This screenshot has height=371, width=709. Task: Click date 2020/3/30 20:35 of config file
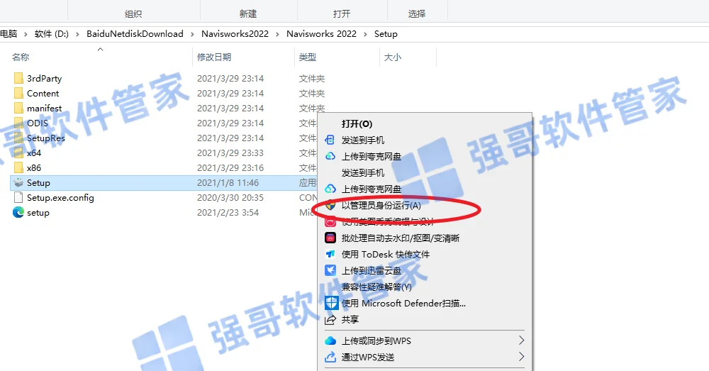click(x=230, y=198)
